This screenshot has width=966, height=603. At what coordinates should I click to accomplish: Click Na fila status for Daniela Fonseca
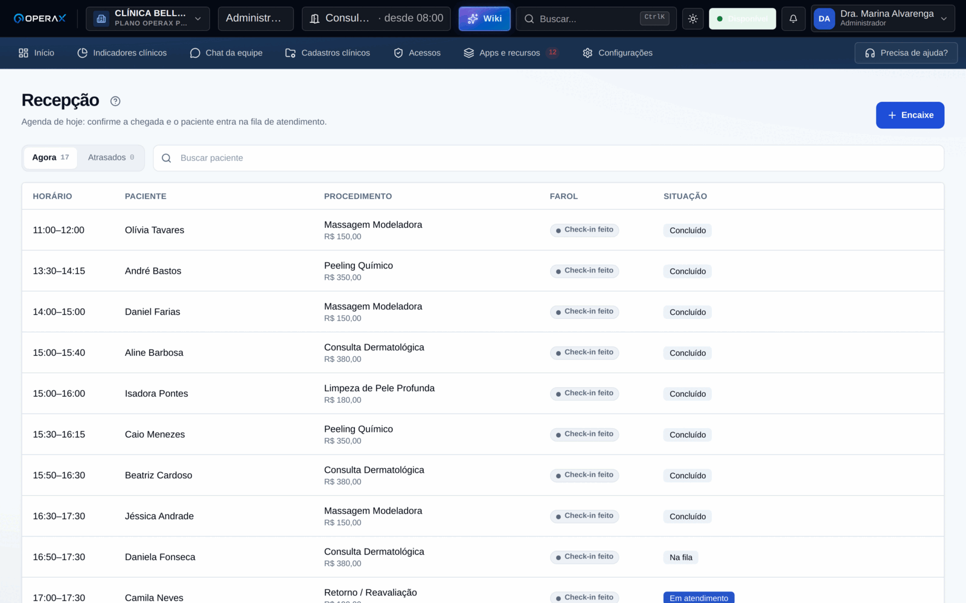[681, 558]
